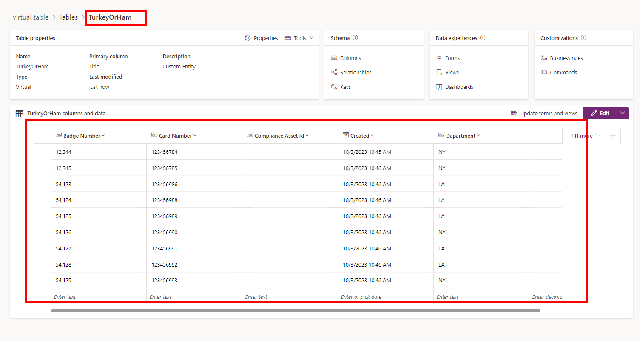Click the Keys icon under Schema
Image resolution: width=640 pixels, height=341 pixels.
(x=334, y=87)
